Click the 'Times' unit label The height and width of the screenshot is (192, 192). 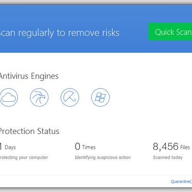point(89,147)
